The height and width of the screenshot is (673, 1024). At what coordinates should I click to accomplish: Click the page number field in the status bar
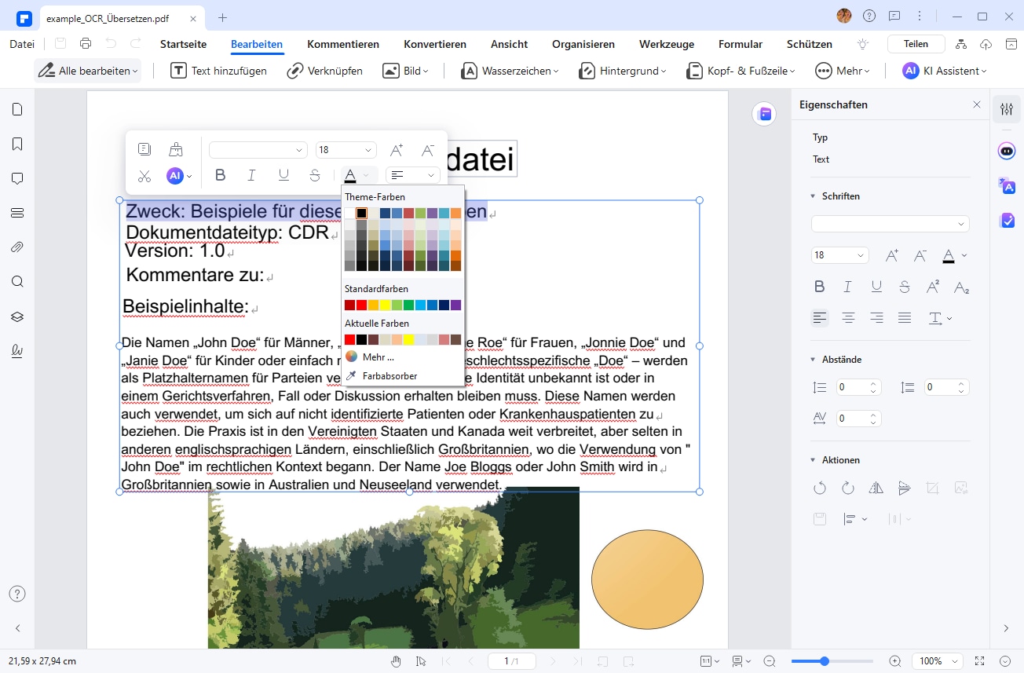[x=511, y=661]
